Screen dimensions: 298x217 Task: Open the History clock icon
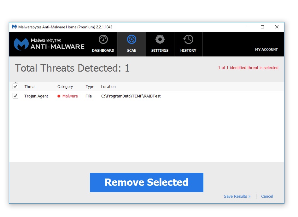click(188, 39)
